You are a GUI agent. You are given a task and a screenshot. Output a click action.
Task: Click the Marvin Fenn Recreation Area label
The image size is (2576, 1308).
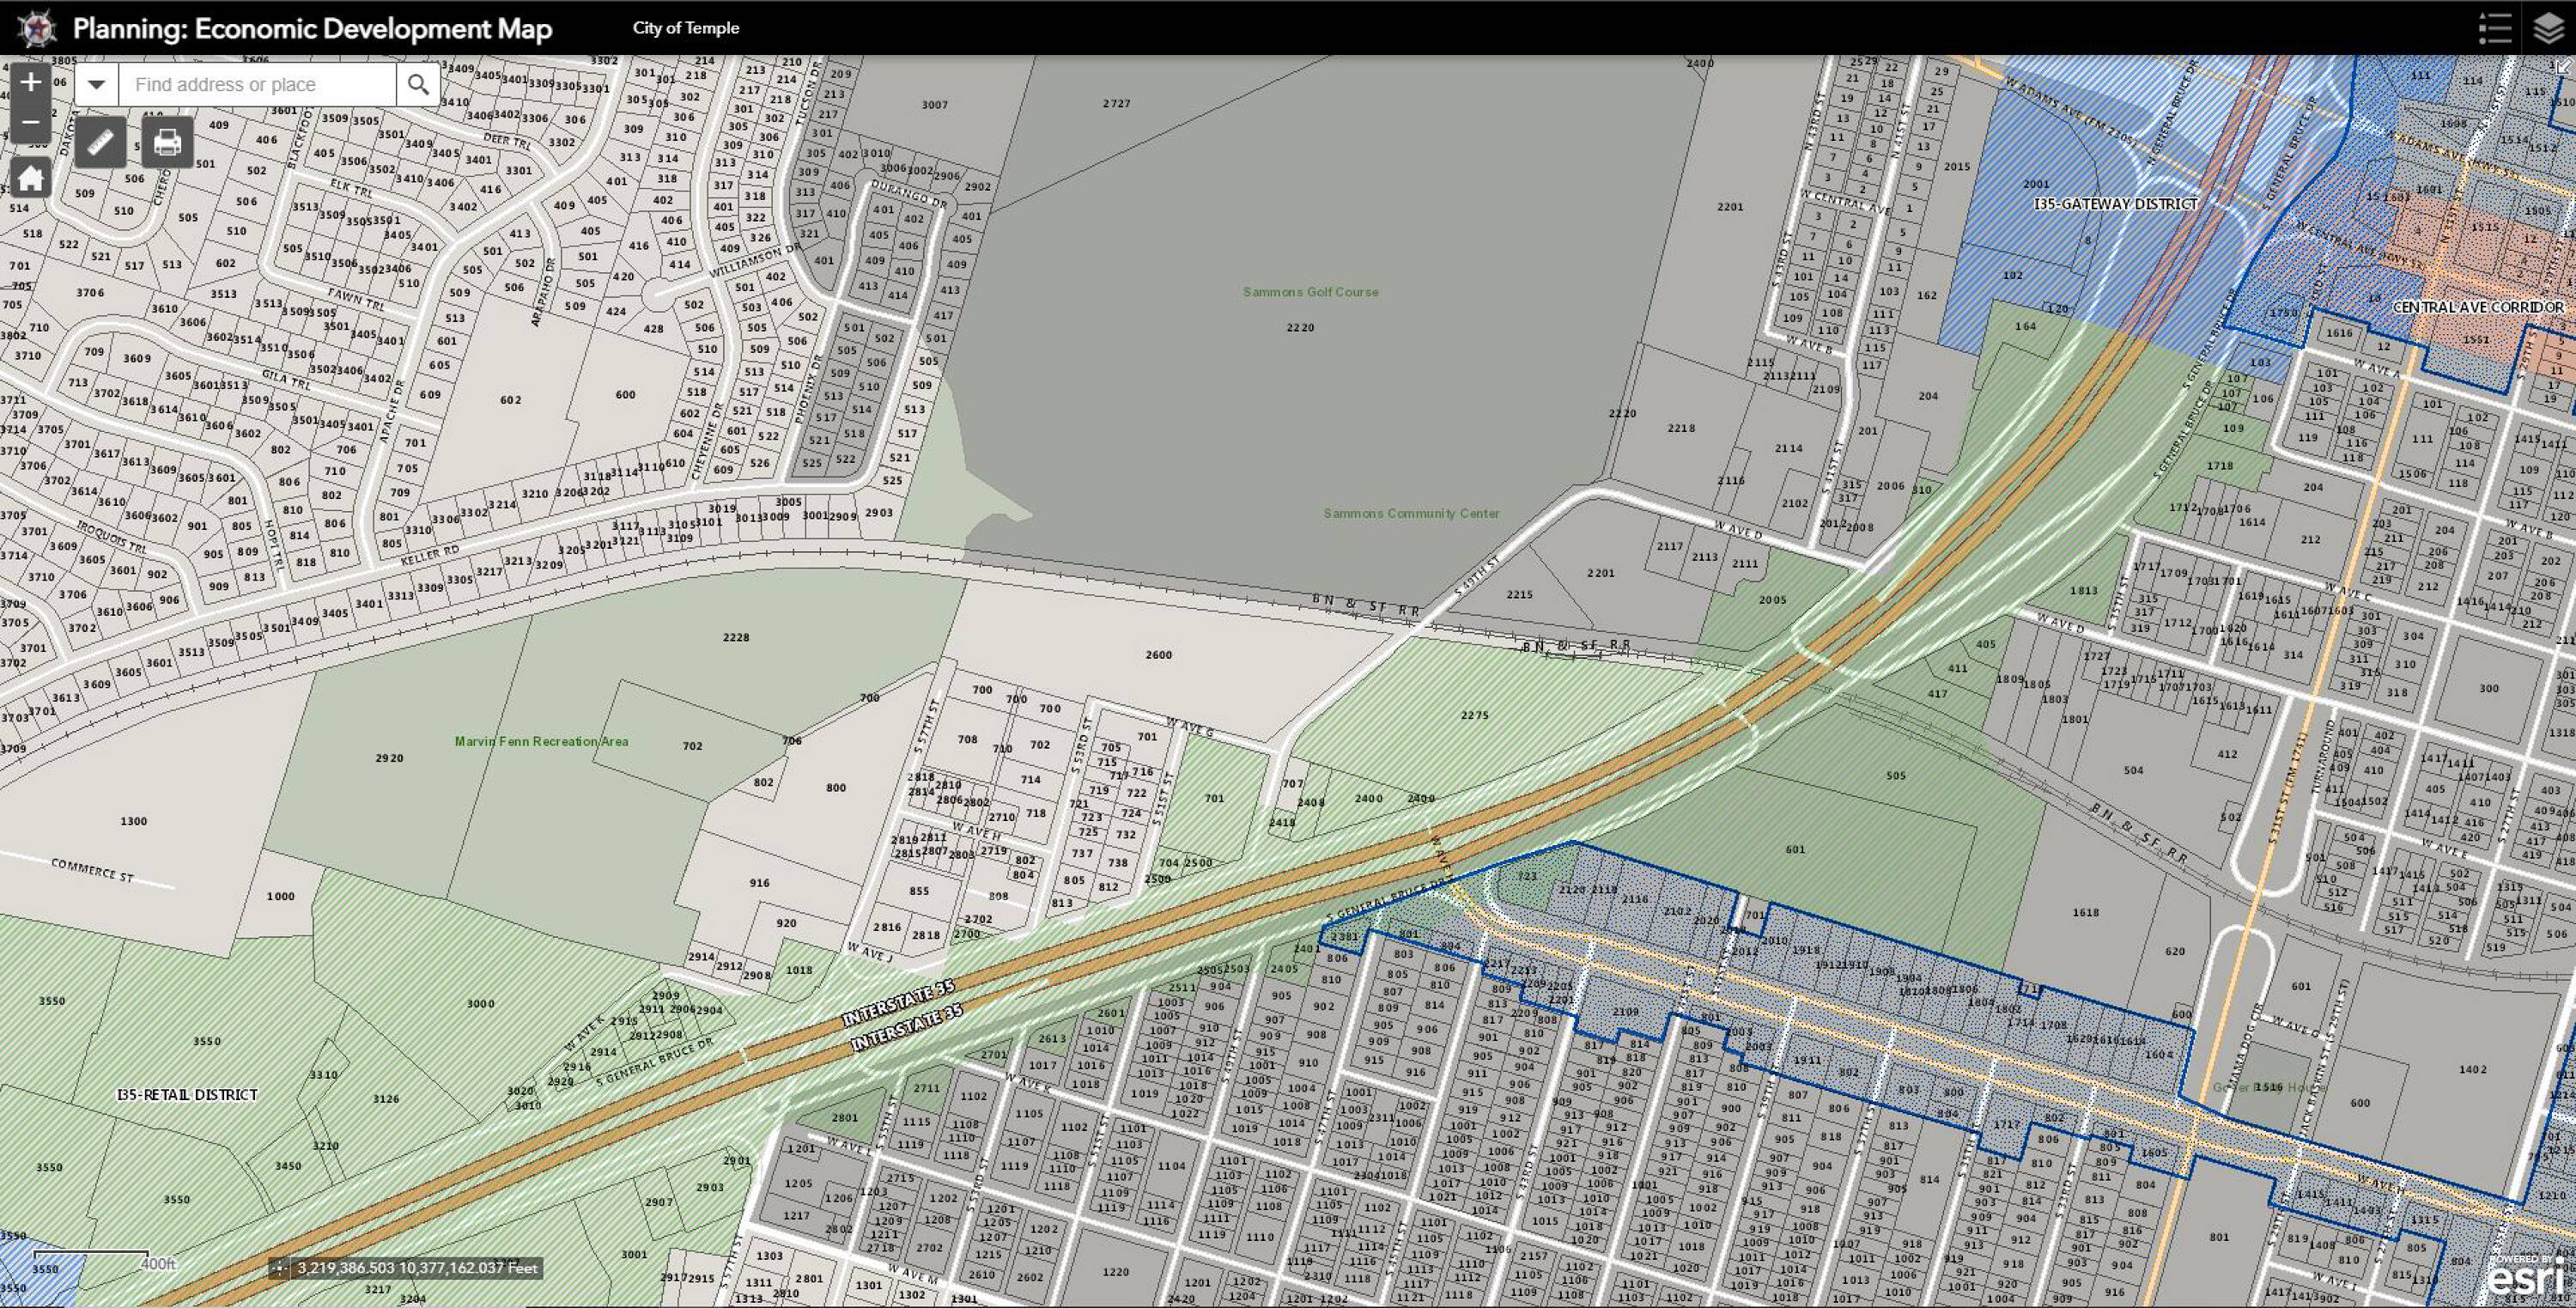[541, 741]
